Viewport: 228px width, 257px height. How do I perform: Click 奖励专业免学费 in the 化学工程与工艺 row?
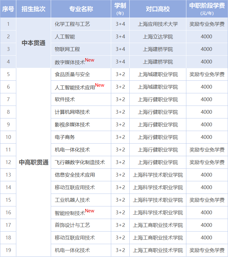tap(207, 24)
